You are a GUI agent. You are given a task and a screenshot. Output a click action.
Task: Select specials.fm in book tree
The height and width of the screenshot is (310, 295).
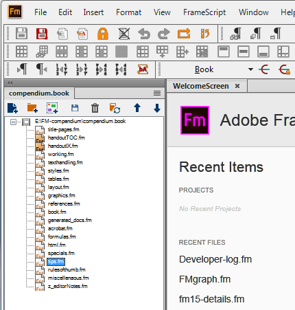[61, 253]
